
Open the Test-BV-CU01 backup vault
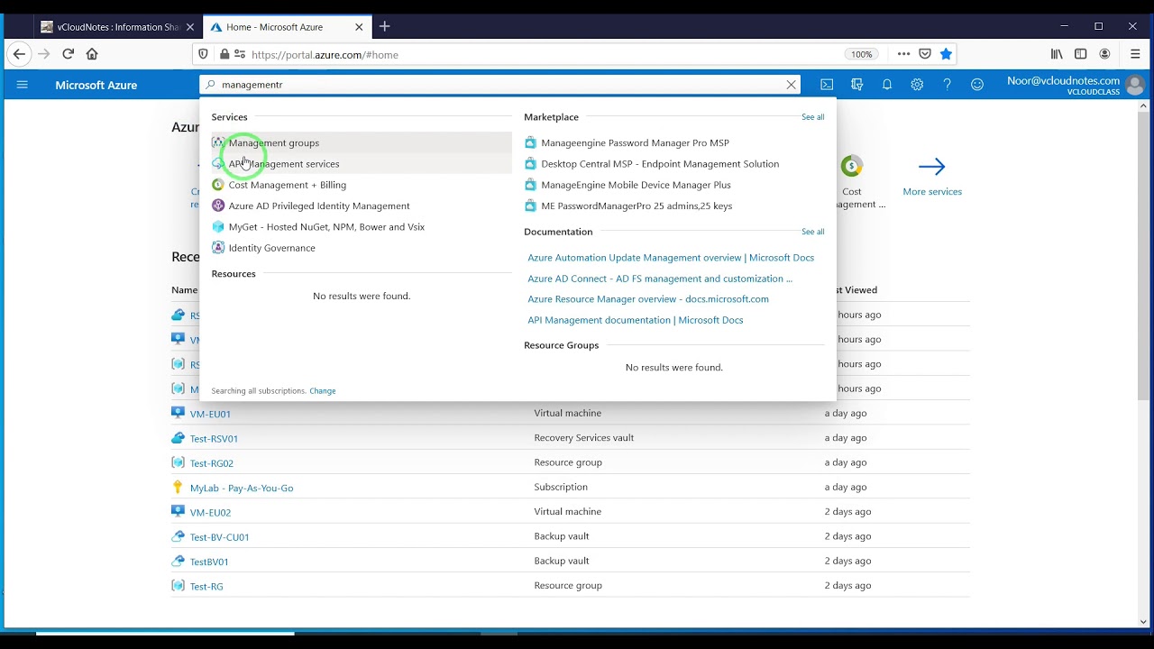pyautogui.click(x=219, y=537)
